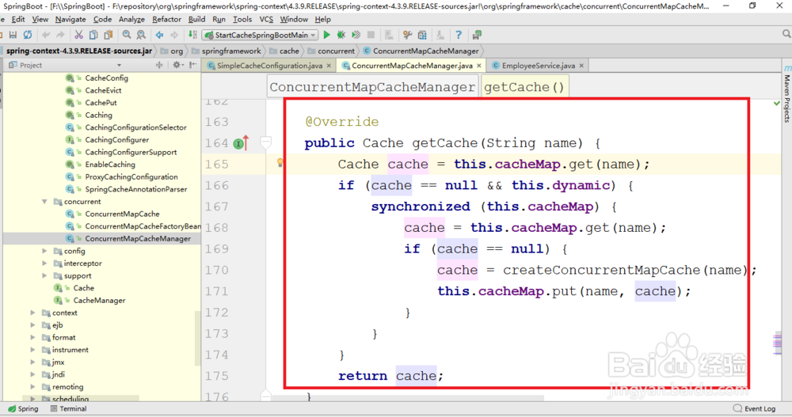Select CachingConfigurerSupport in project tree
This screenshot has width=792, height=417.
[131, 152]
